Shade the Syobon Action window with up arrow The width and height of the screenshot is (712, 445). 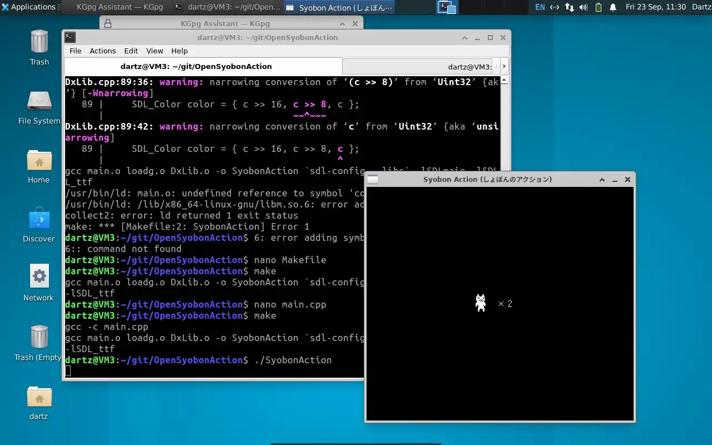tap(602, 179)
